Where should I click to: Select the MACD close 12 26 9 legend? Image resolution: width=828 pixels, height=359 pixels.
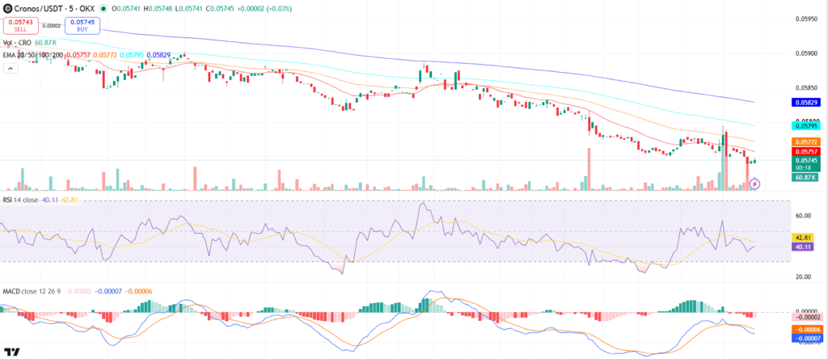[x=32, y=291]
